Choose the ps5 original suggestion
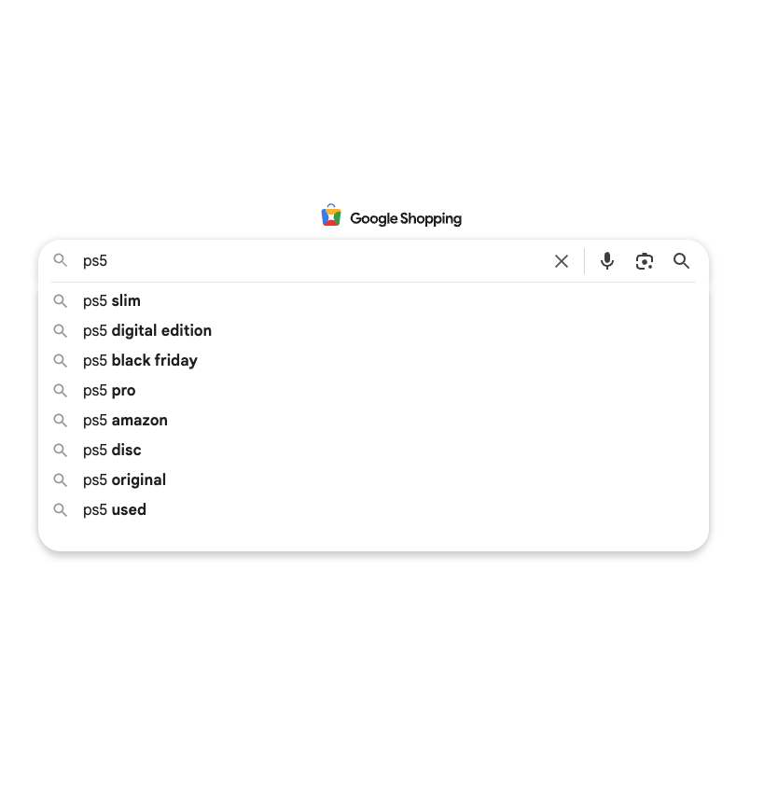Screen dimensions: 778x805 [124, 479]
